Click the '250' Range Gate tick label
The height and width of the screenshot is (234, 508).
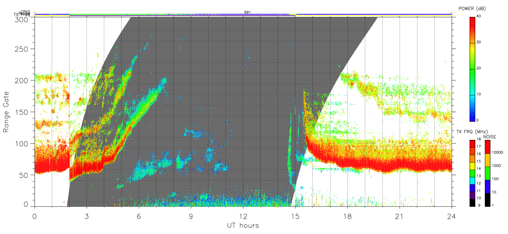pyautogui.click(x=22, y=49)
